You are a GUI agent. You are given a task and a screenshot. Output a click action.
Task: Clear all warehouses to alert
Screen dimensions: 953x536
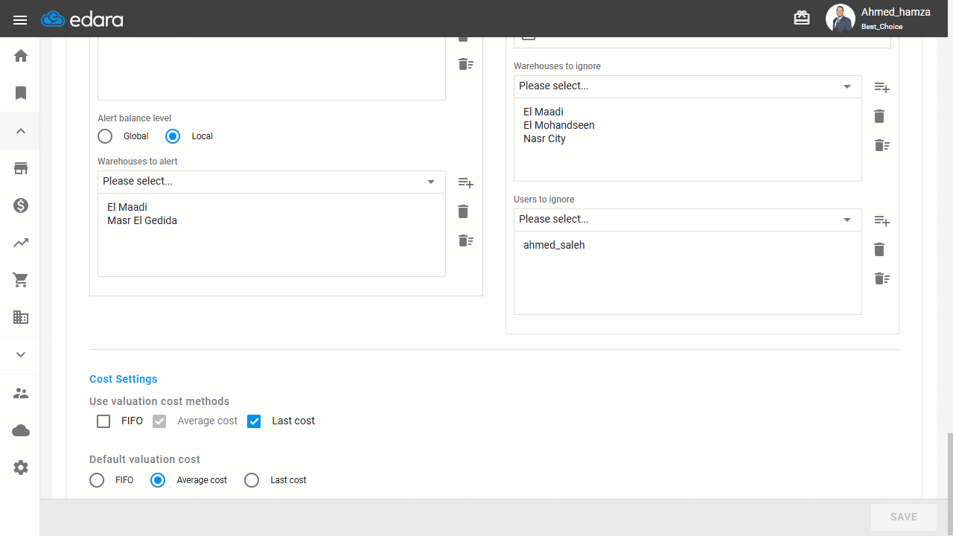466,240
